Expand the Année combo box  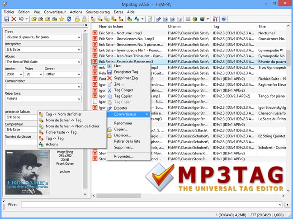coord(20,74)
